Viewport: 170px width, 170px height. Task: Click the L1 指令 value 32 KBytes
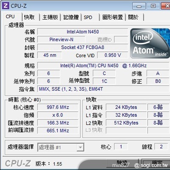pyautogui.click(x=126, y=115)
